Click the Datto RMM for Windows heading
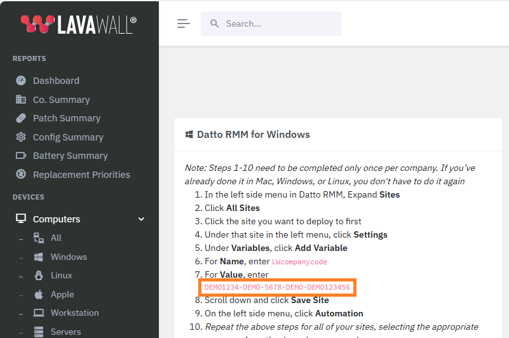Viewport: 509px width, 338px height. tap(254, 135)
